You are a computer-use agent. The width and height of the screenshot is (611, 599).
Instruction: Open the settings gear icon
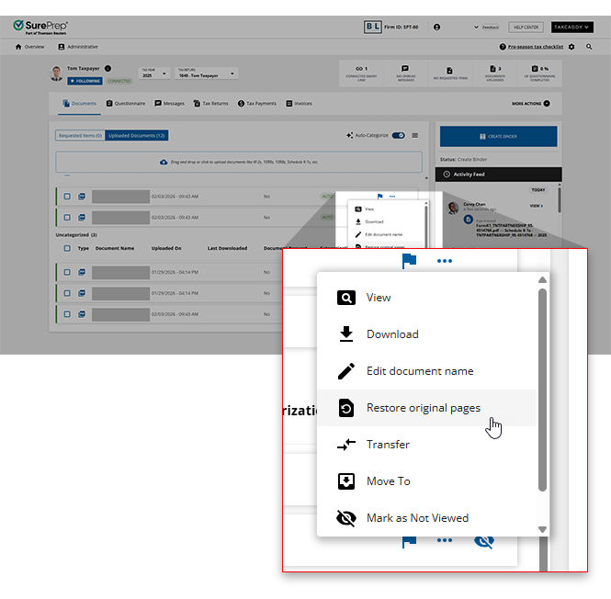pos(571,47)
